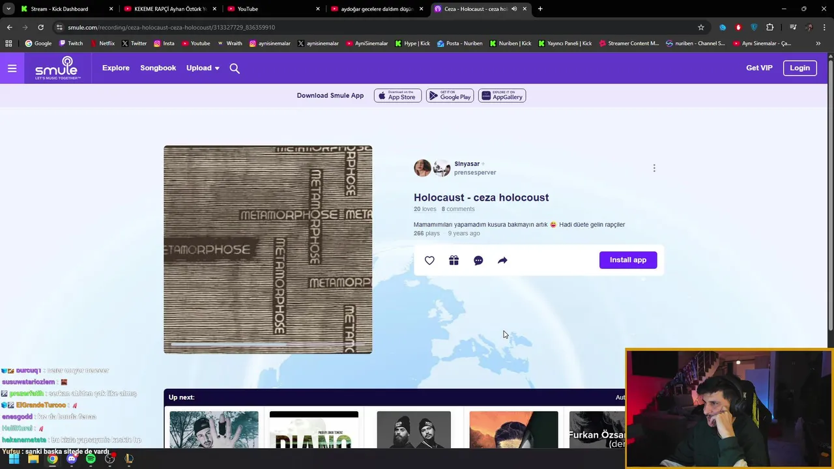
Task: Bookmark this page with the star icon
Action: pyautogui.click(x=701, y=27)
